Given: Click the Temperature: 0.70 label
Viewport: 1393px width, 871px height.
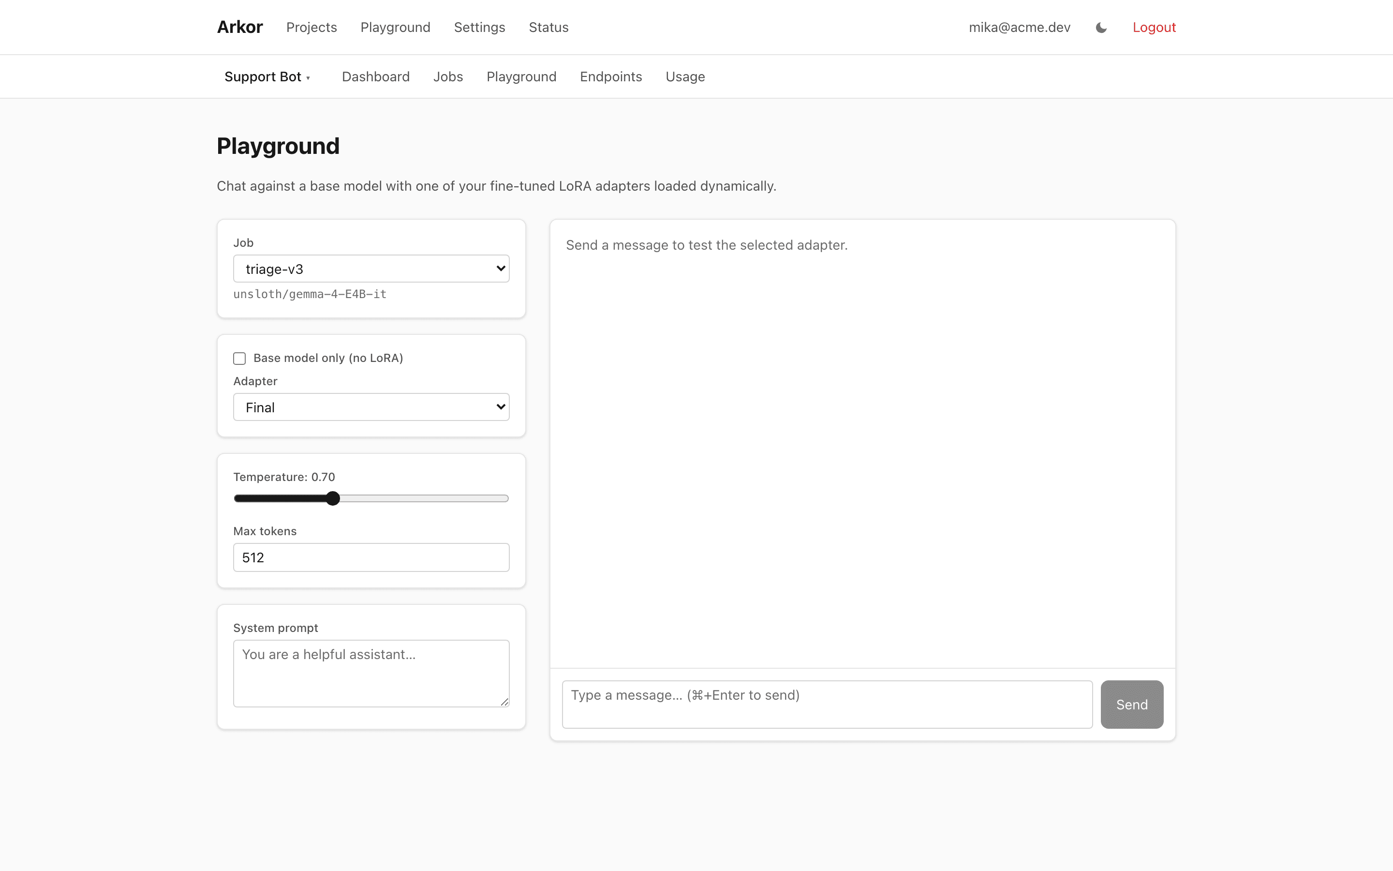Looking at the screenshot, I should coord(284,477).
